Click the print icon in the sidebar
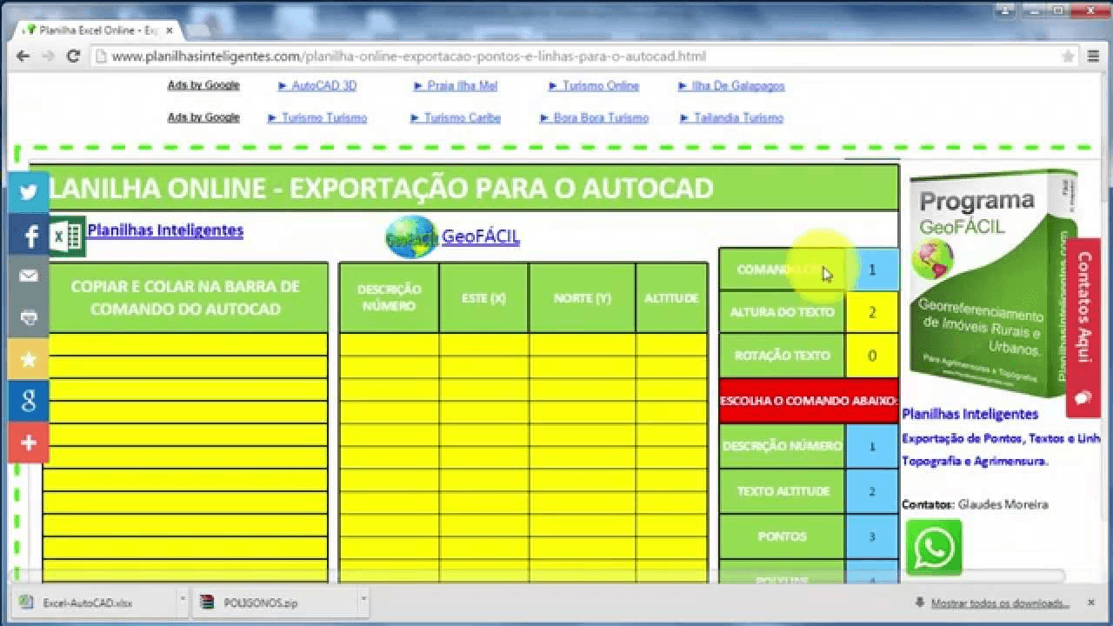 29,317
